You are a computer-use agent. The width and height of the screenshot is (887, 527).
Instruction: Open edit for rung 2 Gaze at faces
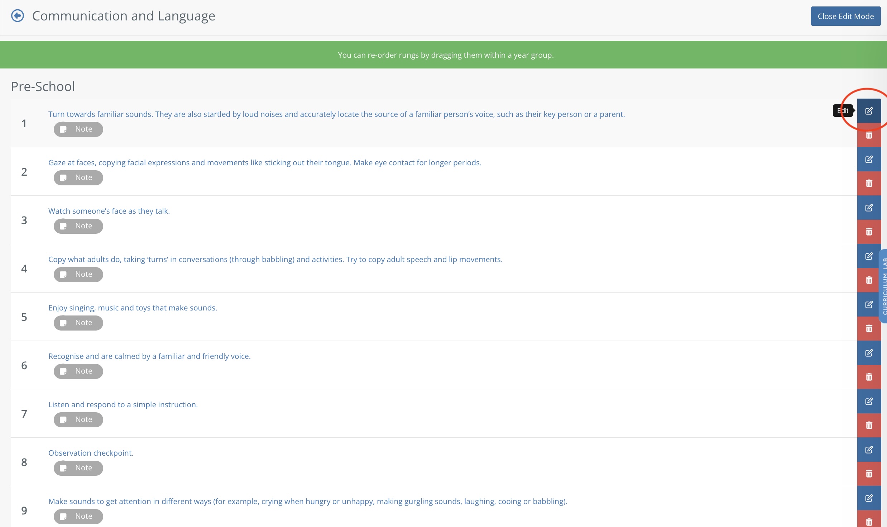click(869, 159)
